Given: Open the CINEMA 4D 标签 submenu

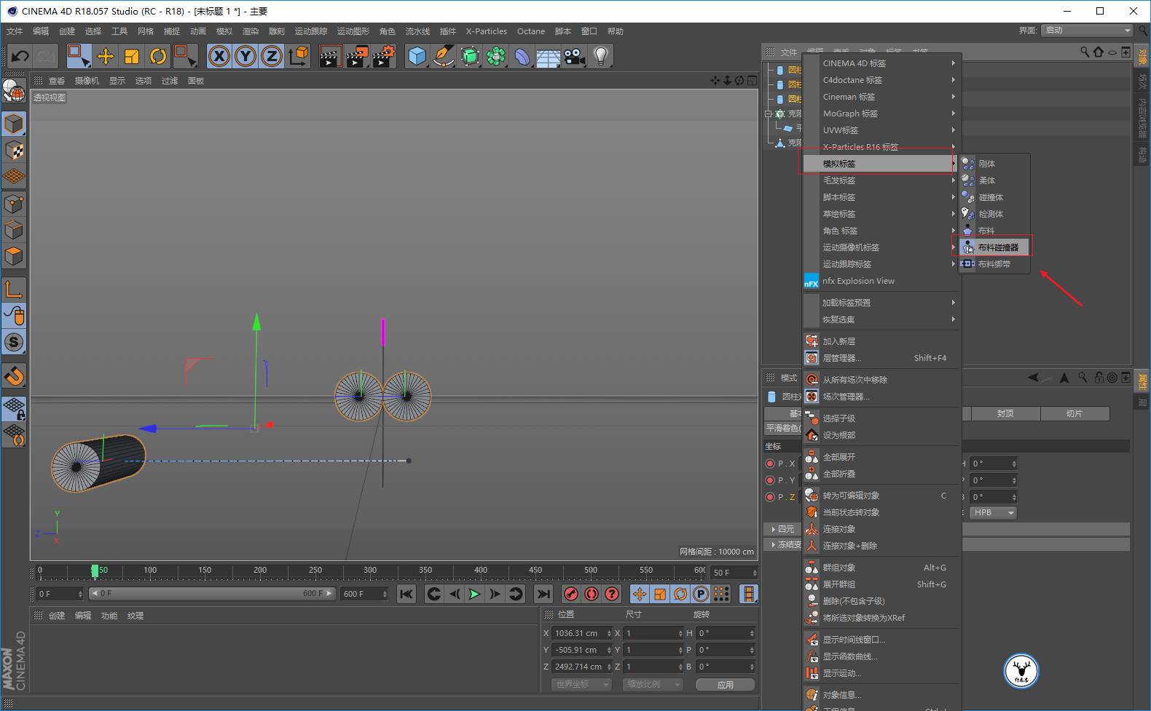Looking at the screenshot, I should pos(881,63).
